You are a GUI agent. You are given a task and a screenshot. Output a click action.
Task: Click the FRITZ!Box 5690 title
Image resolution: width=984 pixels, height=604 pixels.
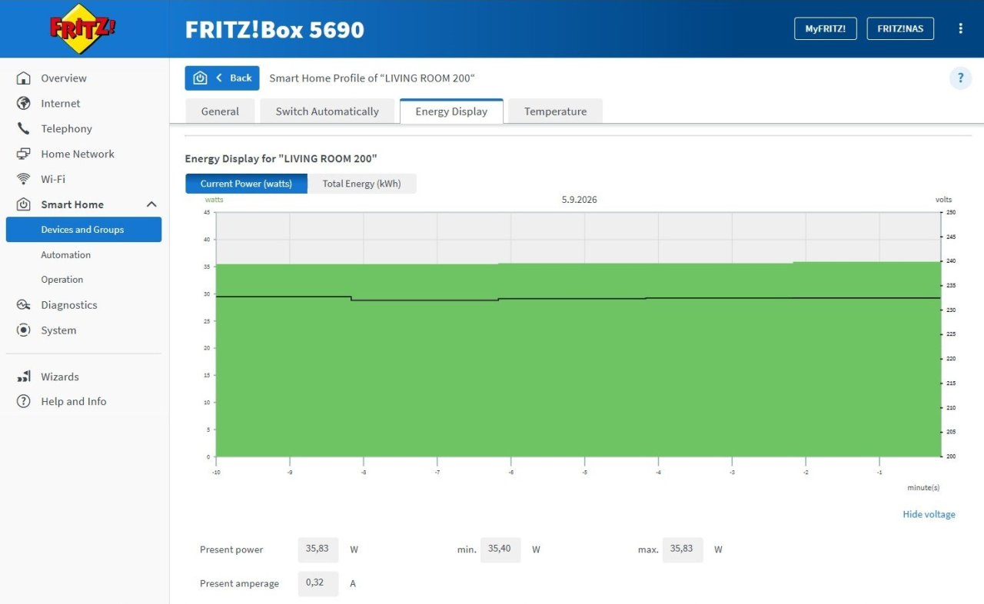pos(274,29)
